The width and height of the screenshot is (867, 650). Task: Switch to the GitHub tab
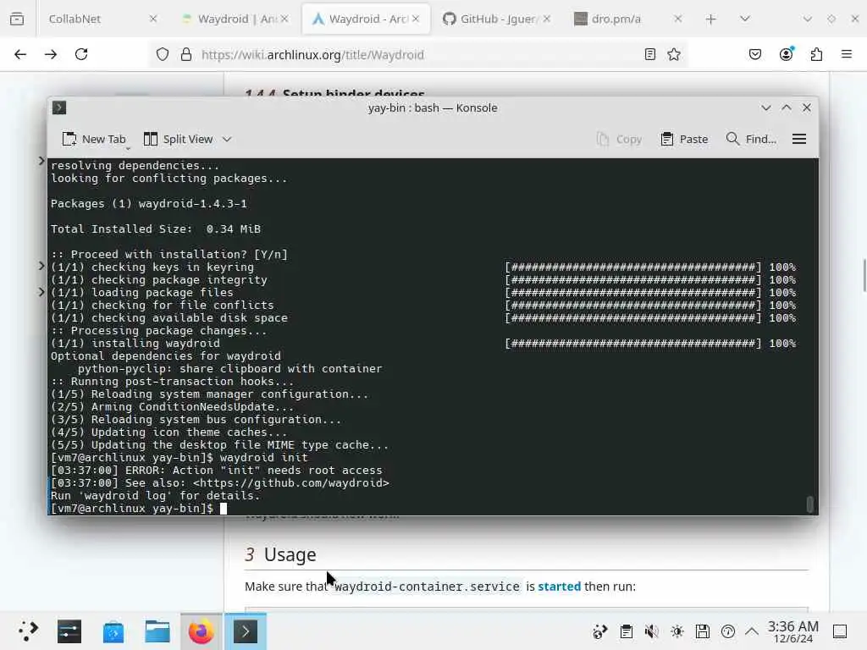pos(496,19)
